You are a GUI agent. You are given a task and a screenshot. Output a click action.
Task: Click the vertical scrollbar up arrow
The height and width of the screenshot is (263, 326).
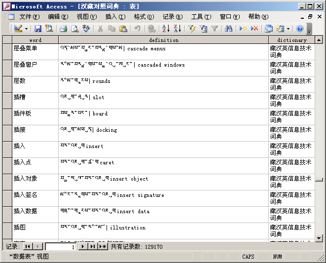(x=319, y=40)
